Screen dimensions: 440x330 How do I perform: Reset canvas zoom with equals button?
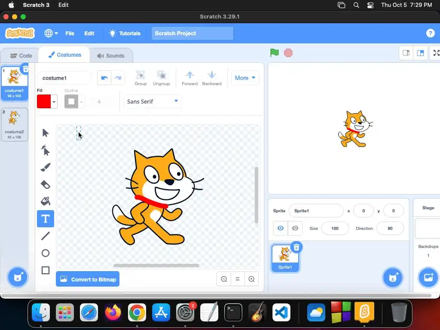tap(238, 279)
